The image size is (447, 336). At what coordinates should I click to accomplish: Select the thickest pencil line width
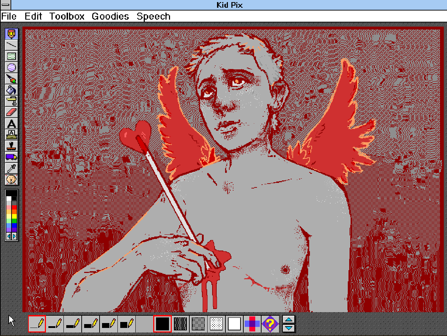[126, 324]
